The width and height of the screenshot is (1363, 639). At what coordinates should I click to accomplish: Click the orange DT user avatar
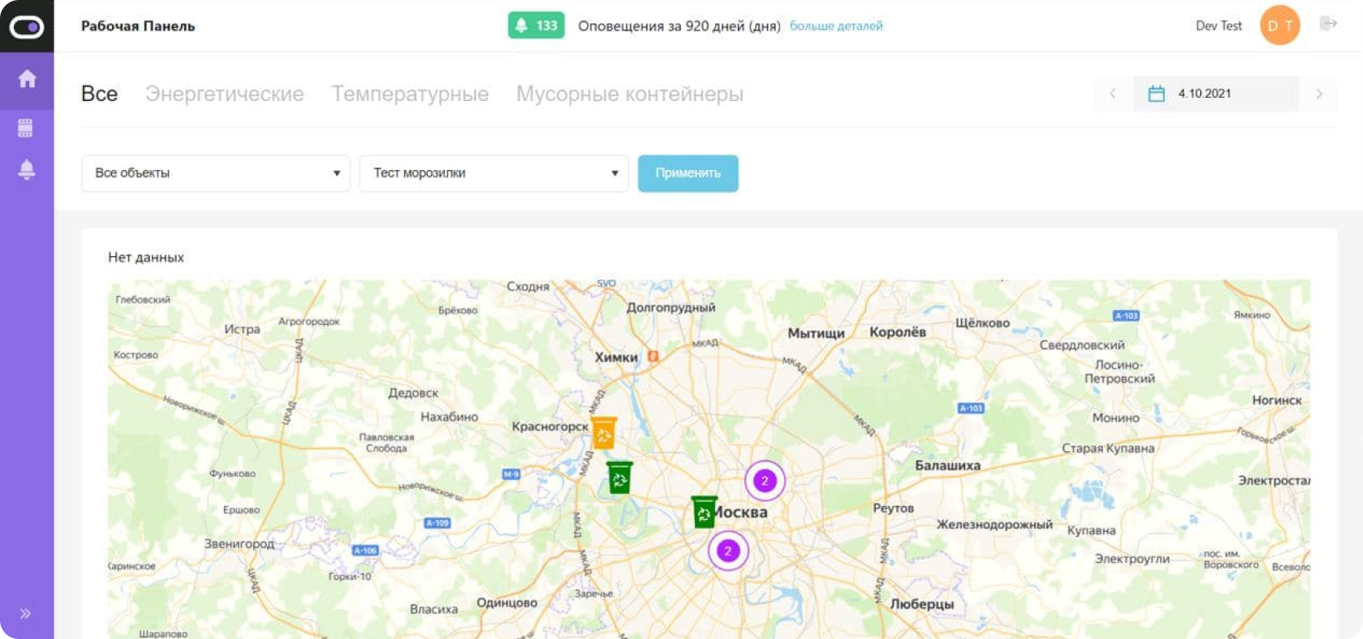click(x=1280, y=25)
